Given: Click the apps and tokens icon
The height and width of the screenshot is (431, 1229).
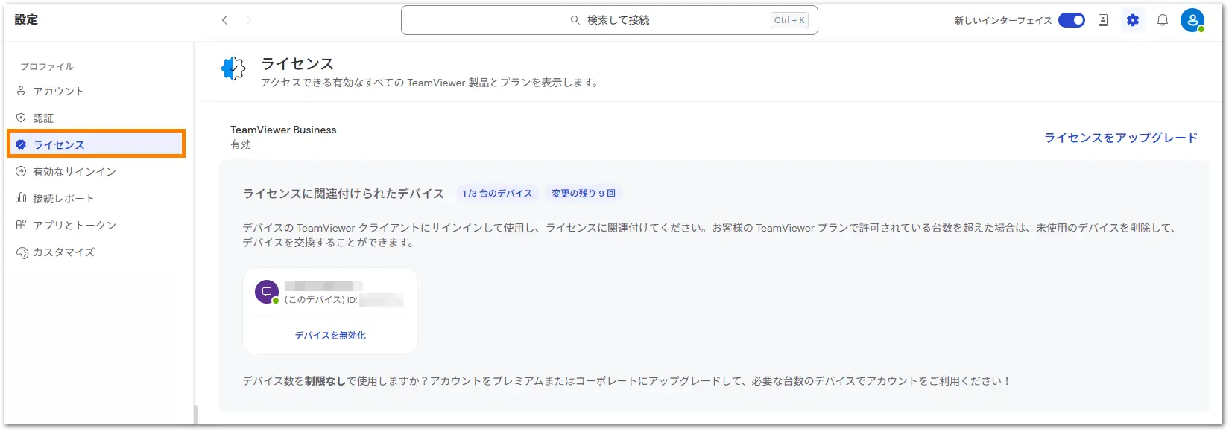Looking at the screenshot, I should tap(21, 225).
